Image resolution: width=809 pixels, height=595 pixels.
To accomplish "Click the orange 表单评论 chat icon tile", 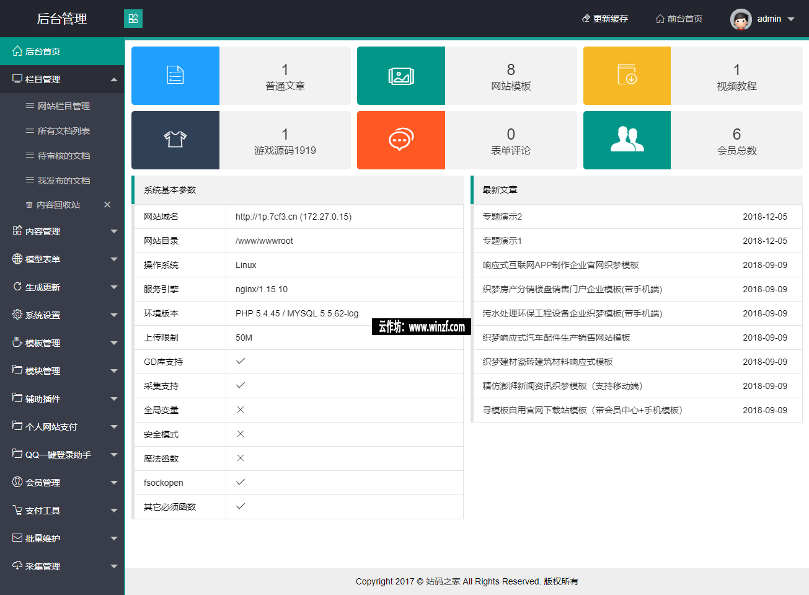I will (401, 140).
